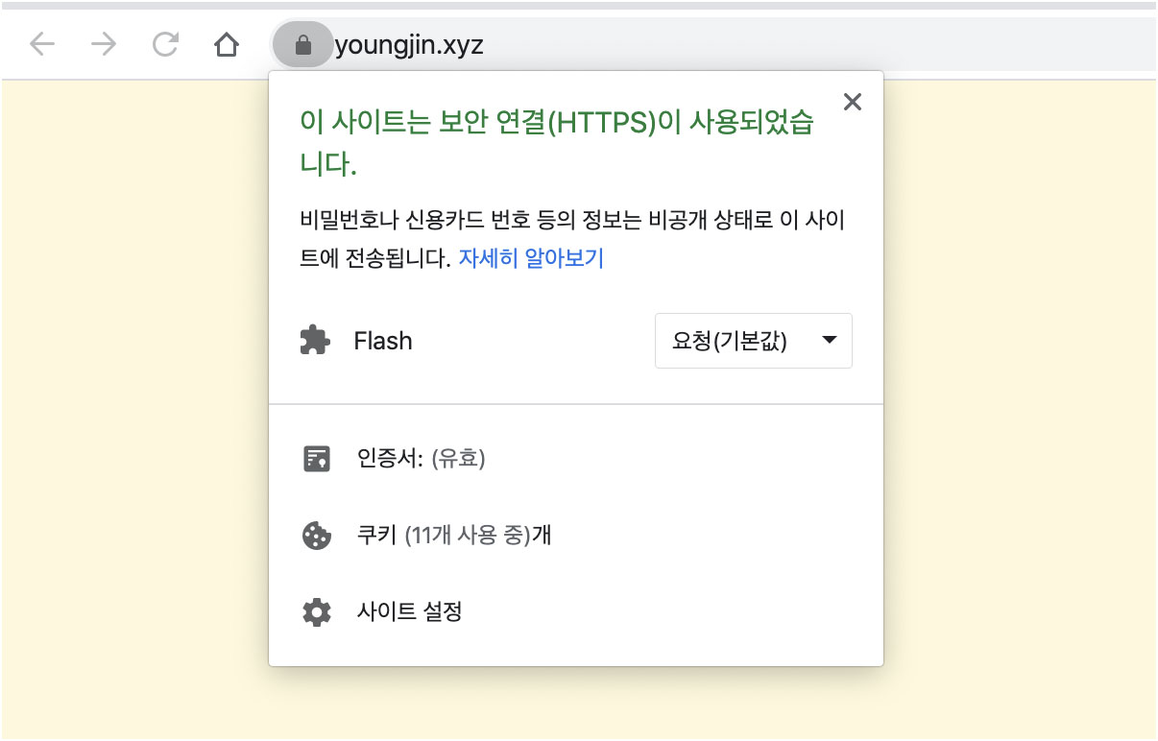Click the gear icon beside 사이트 설정

[x=316, y=611]
